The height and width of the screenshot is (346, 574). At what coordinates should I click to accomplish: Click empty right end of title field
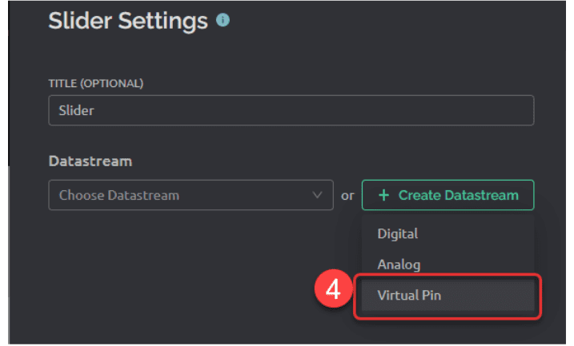pos(476,110)
